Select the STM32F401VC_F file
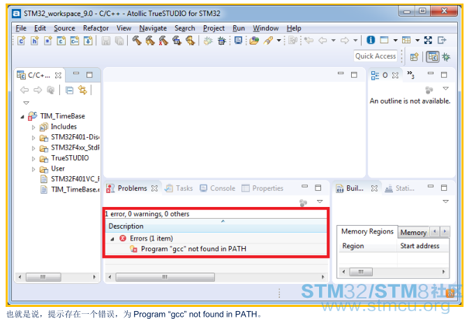This screenshot has width=467, height=323. (70, 179)
